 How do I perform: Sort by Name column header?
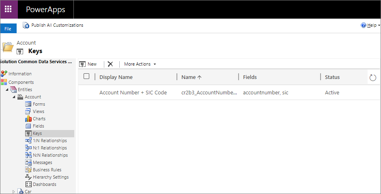(x=192, y=77)
